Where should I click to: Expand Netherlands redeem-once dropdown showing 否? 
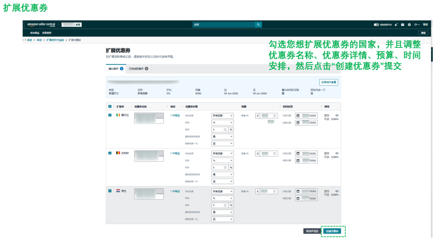click(x=222, y=219)
